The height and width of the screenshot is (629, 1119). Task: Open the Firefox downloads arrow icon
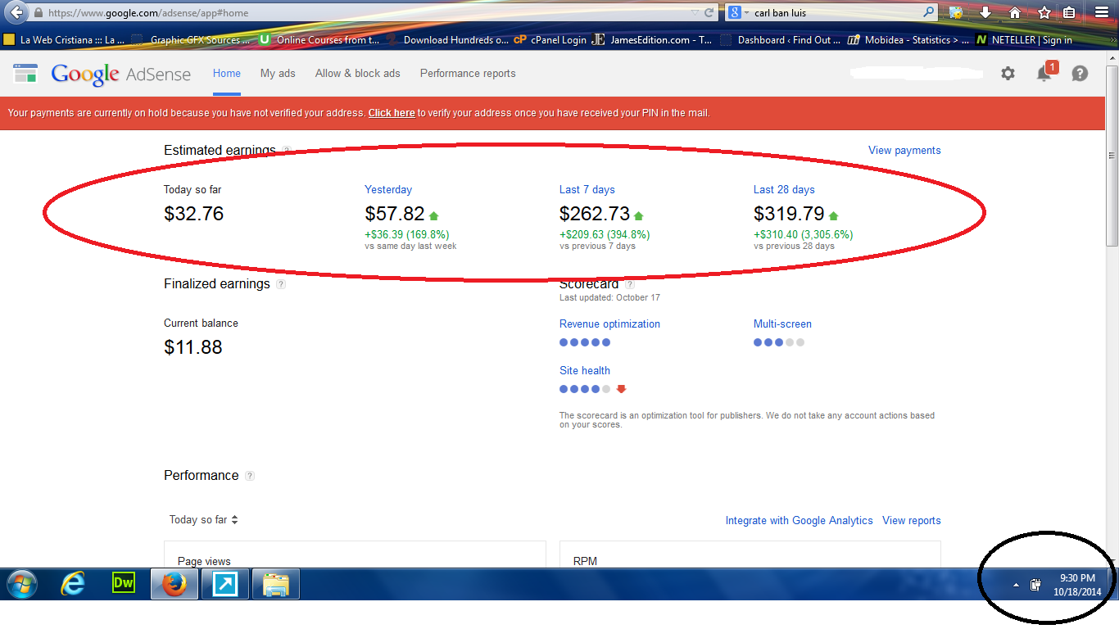tap(985, 12)
